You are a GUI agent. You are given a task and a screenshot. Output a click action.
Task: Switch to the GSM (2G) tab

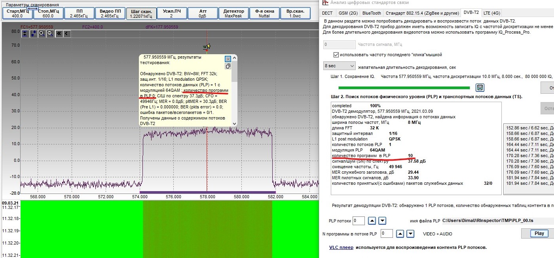[347, 13]
